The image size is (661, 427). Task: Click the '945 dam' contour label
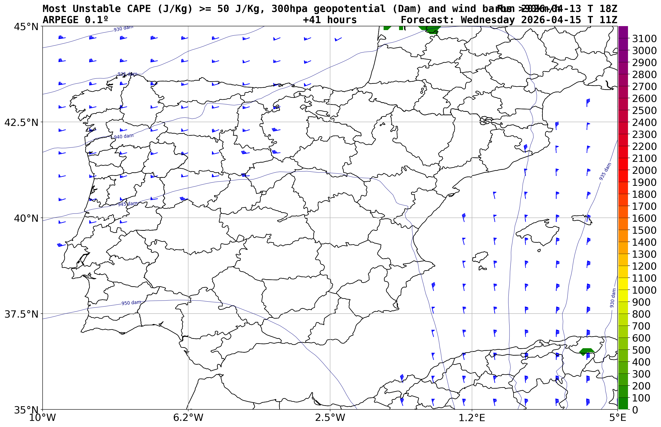(x=128, y=204)
